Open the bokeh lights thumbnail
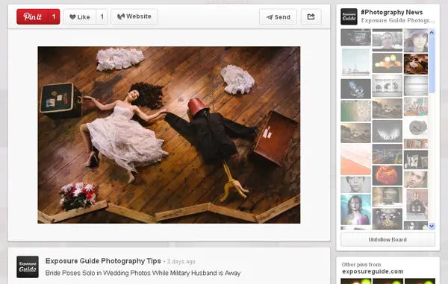Screen dimensions: 448x284 point(387,63)
